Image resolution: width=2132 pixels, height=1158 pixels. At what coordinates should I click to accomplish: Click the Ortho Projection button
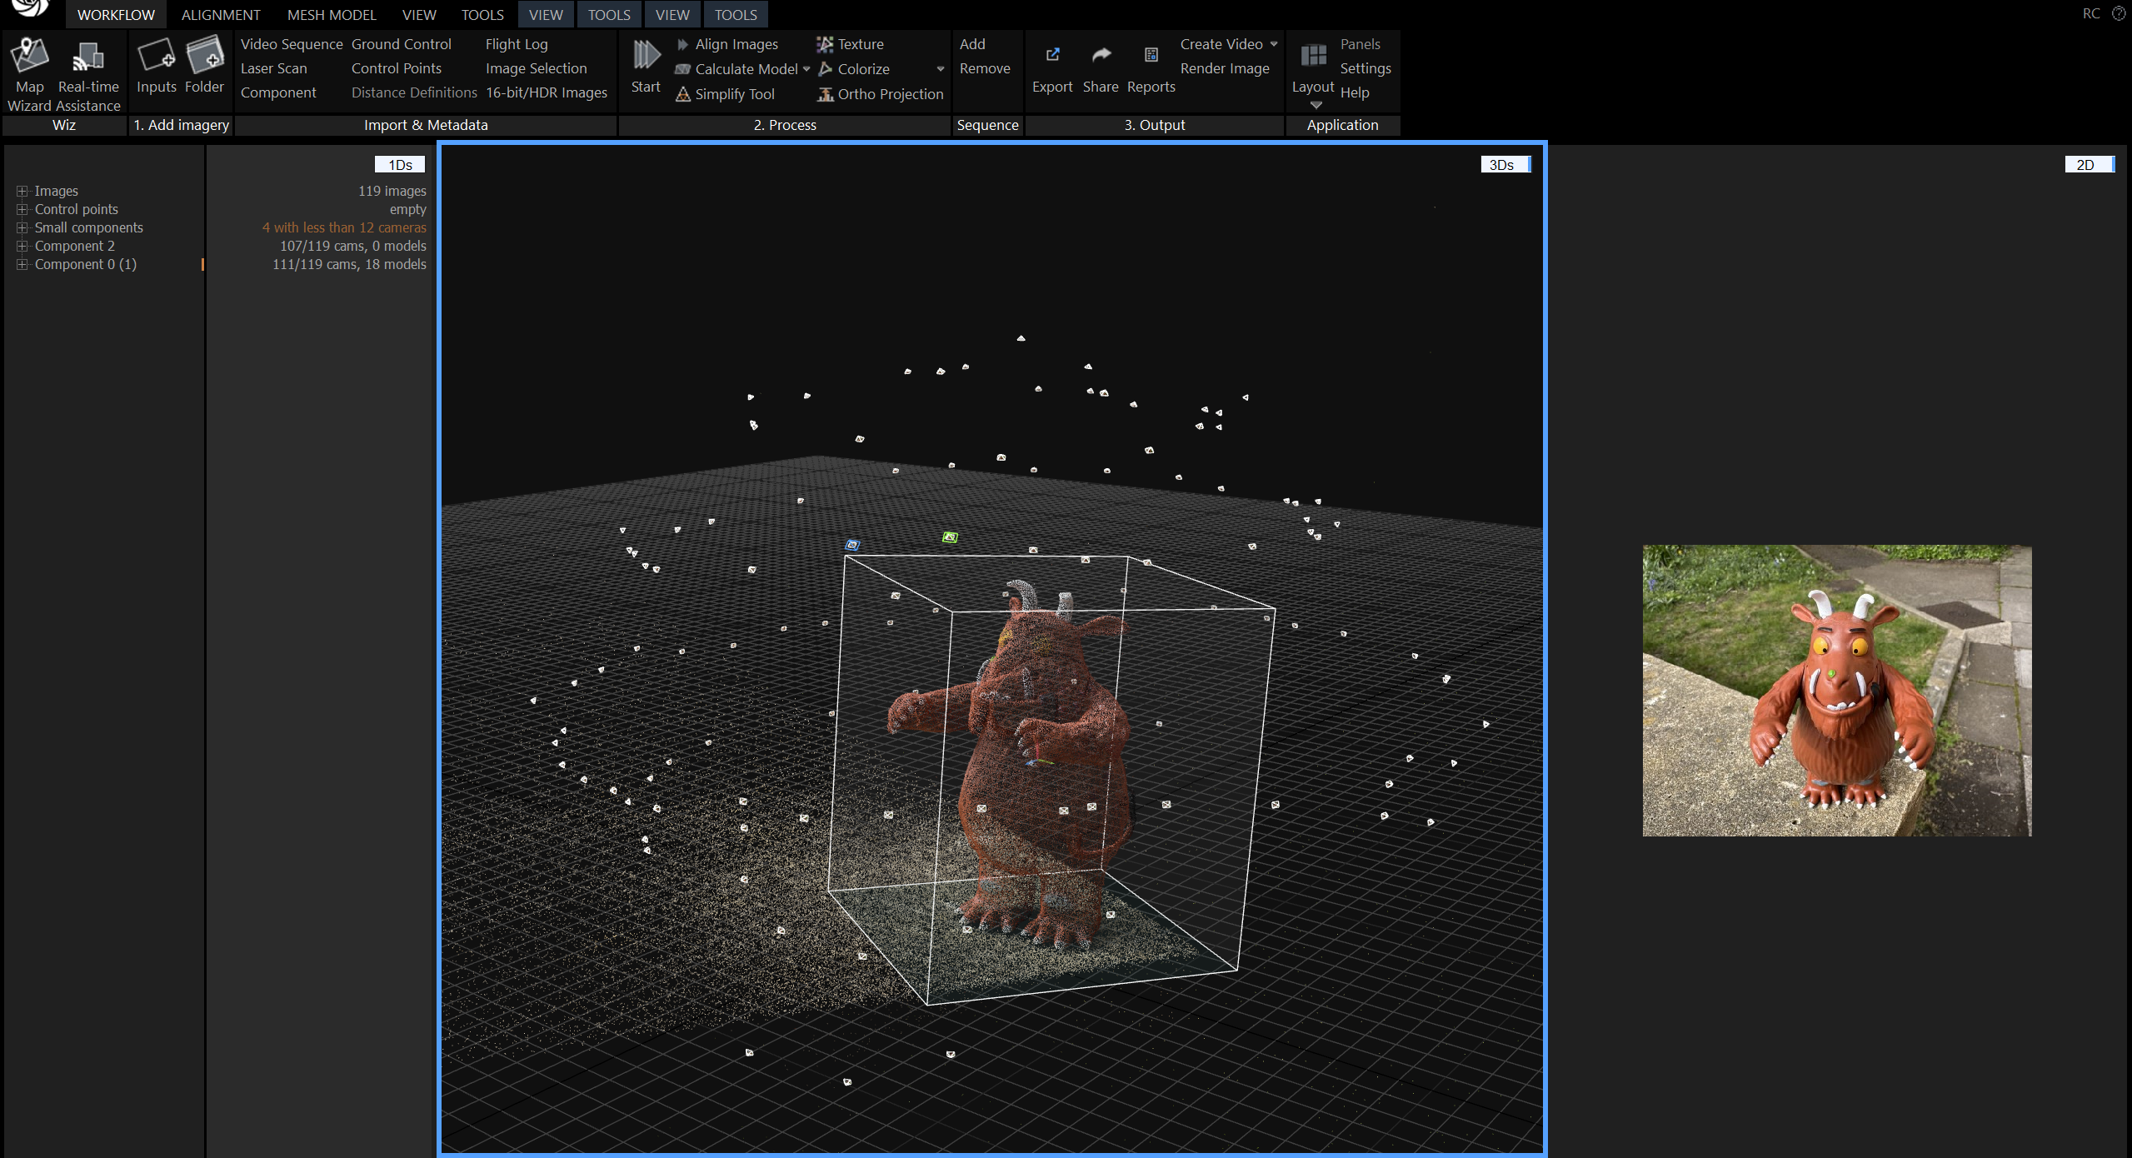[889, 94]
